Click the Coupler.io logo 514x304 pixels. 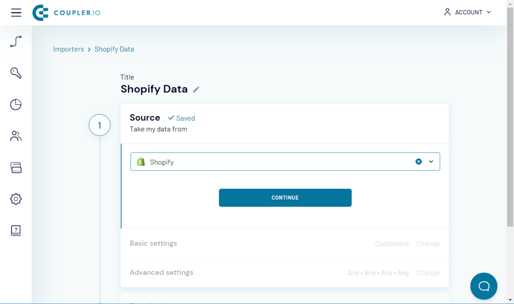pyautogui.click(x=66, y=12)
